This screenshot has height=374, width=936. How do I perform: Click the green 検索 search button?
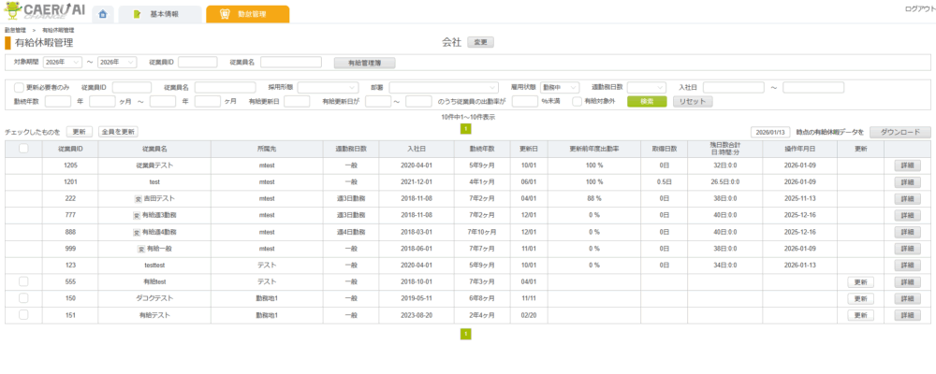(x=647, y=101)
